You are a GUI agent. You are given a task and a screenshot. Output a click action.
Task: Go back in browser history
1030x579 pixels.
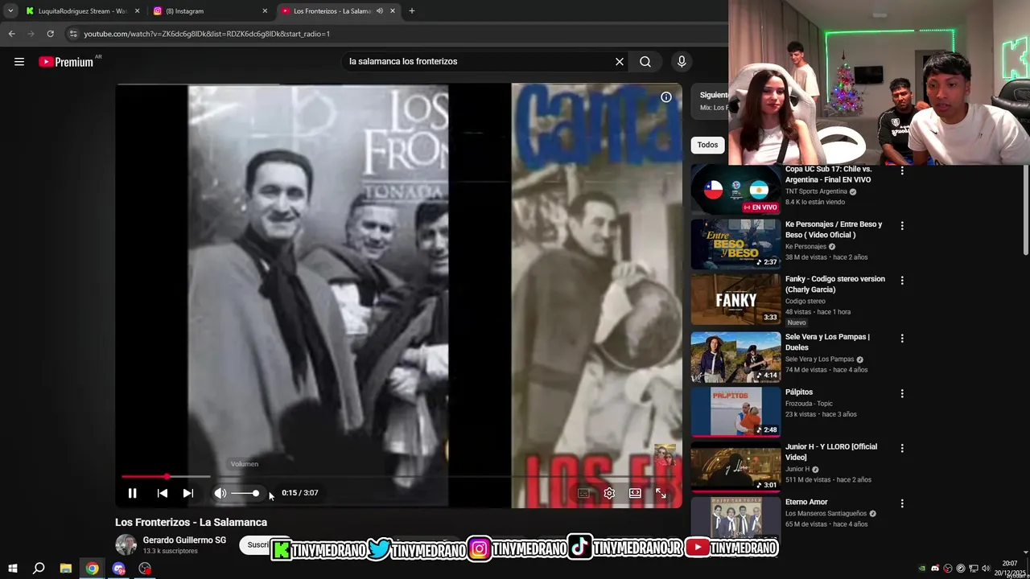(11, 34)
